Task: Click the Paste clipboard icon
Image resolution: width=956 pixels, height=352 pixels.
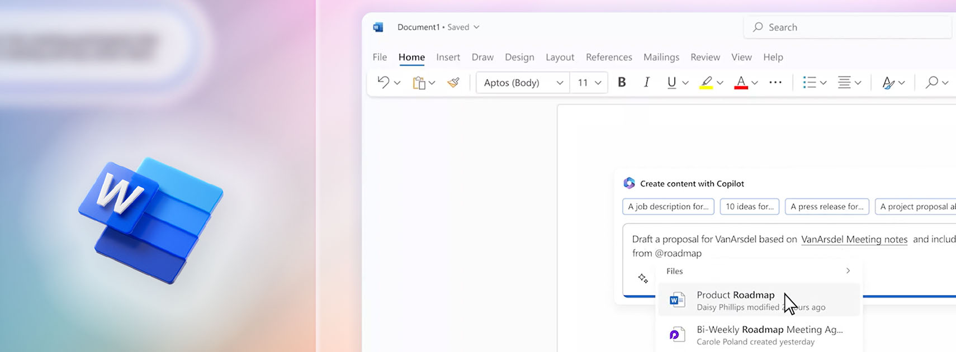Action: coord(419,83)
